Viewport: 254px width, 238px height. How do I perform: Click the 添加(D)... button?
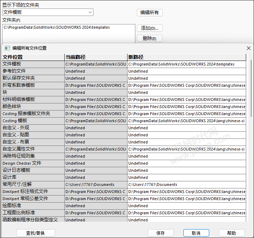[x=150, y=28]
